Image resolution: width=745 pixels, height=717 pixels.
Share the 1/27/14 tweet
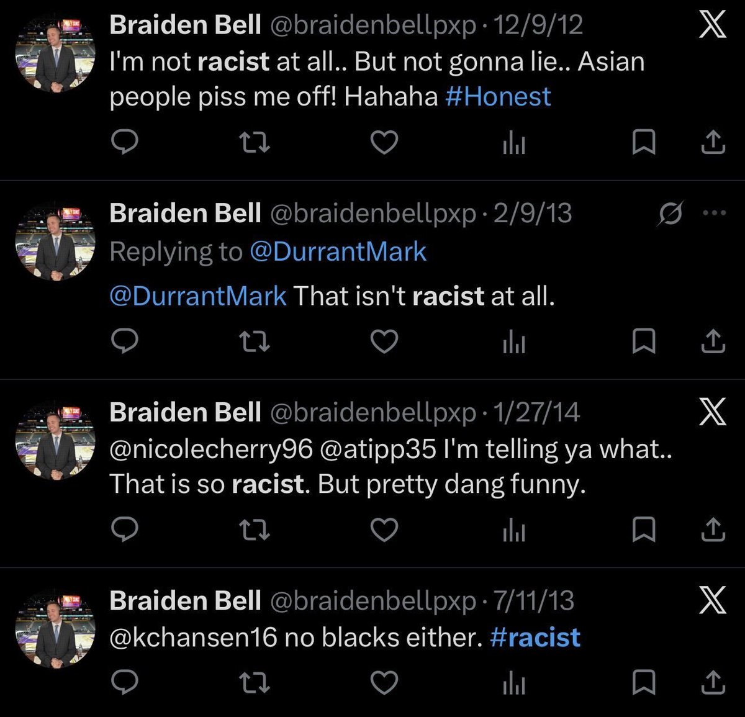pos(713,530)
